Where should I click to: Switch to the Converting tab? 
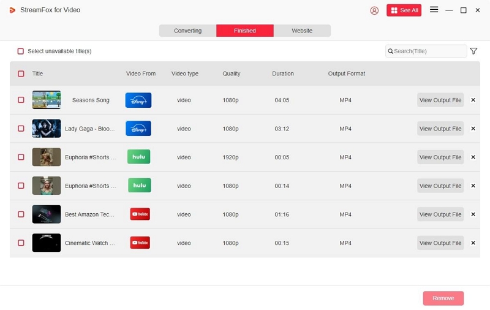187,31
